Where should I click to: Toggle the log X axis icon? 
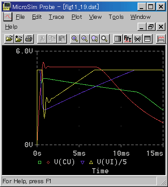coord(118,39)
